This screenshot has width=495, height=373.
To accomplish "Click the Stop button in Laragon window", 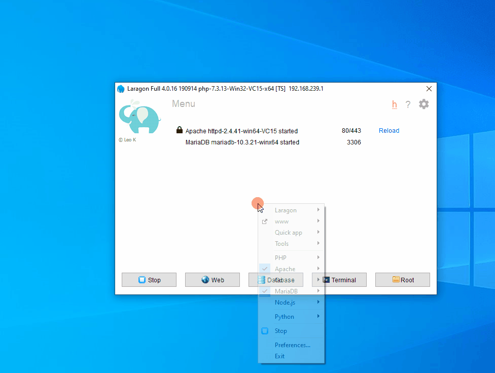I will click(149, 280).
